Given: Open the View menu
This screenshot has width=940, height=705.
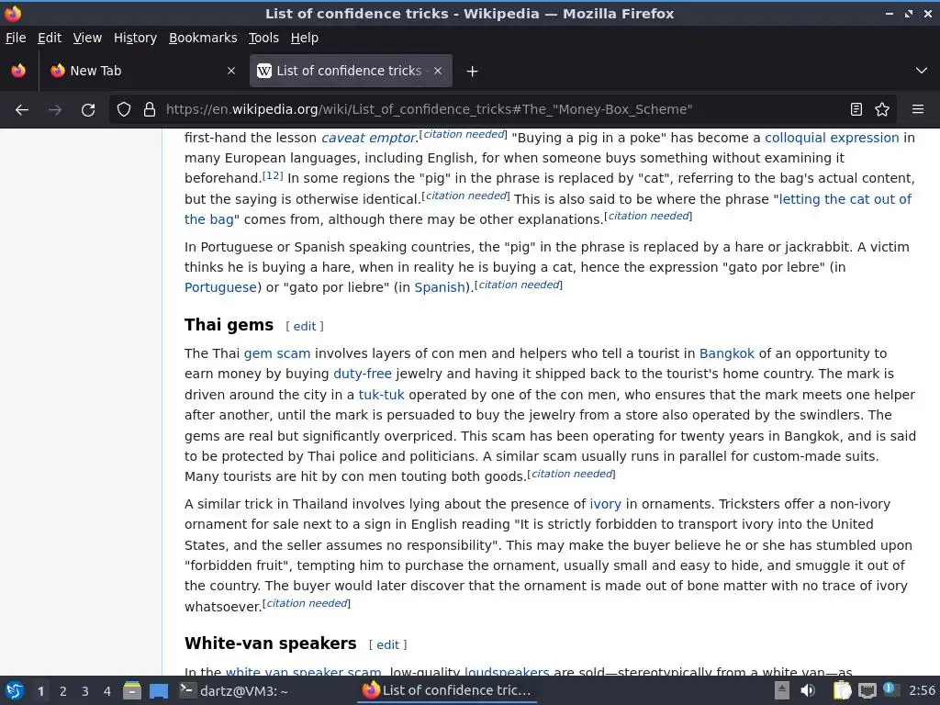Looking at the screenshot, I should point(87,38).
